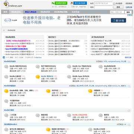Image resolution: width=134 pixels, height=134 pixels.
Task: Open the Kindle百科 nav tab
Action: coord(45,12)
